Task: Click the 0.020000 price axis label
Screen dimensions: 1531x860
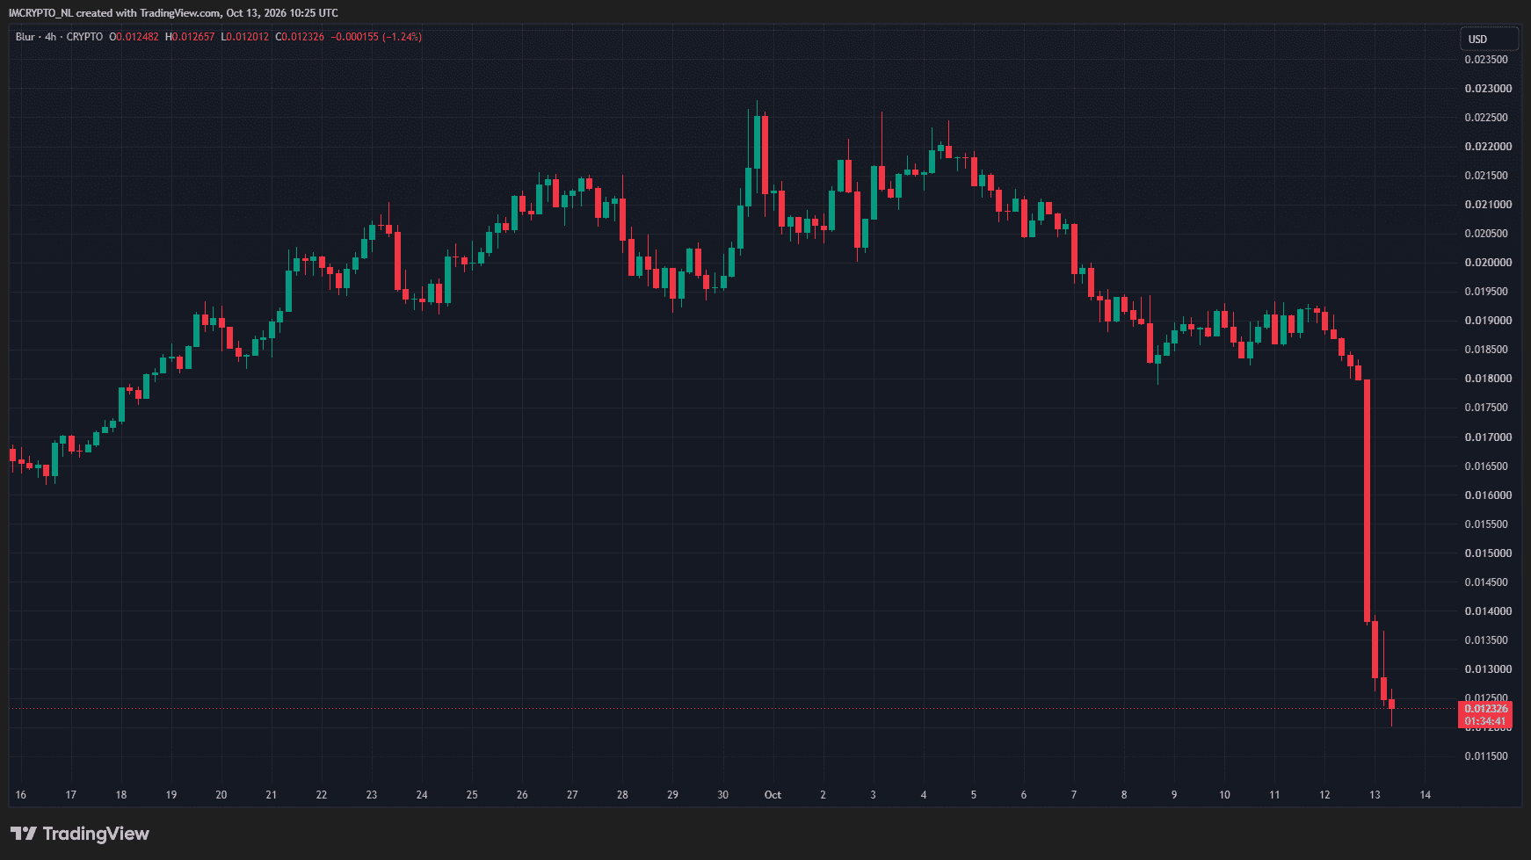Action: tap(1488, 263)
